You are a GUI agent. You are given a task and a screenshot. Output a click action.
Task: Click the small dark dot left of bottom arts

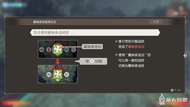pyautogui.click(x=42, y=74)
